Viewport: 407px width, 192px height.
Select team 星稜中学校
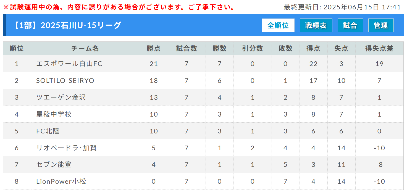[x=54, y=114]
